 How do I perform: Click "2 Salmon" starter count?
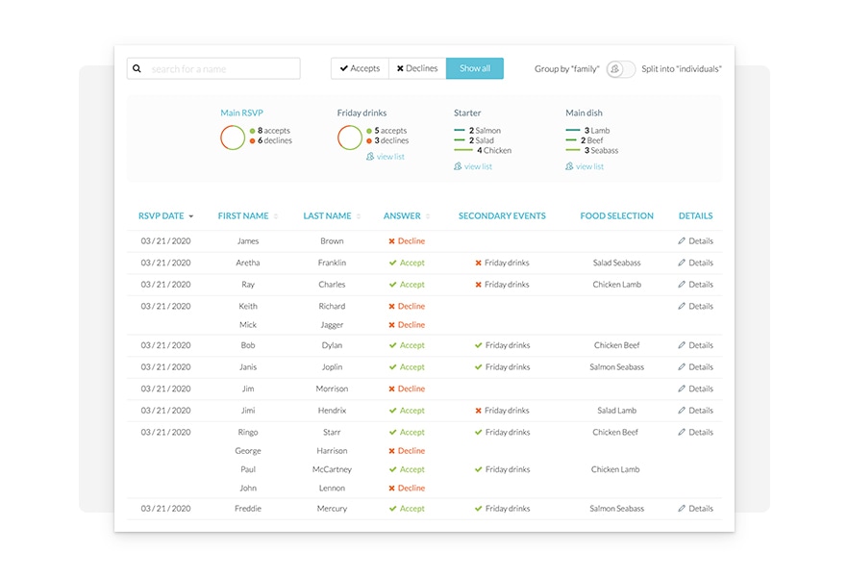(485, 131)
